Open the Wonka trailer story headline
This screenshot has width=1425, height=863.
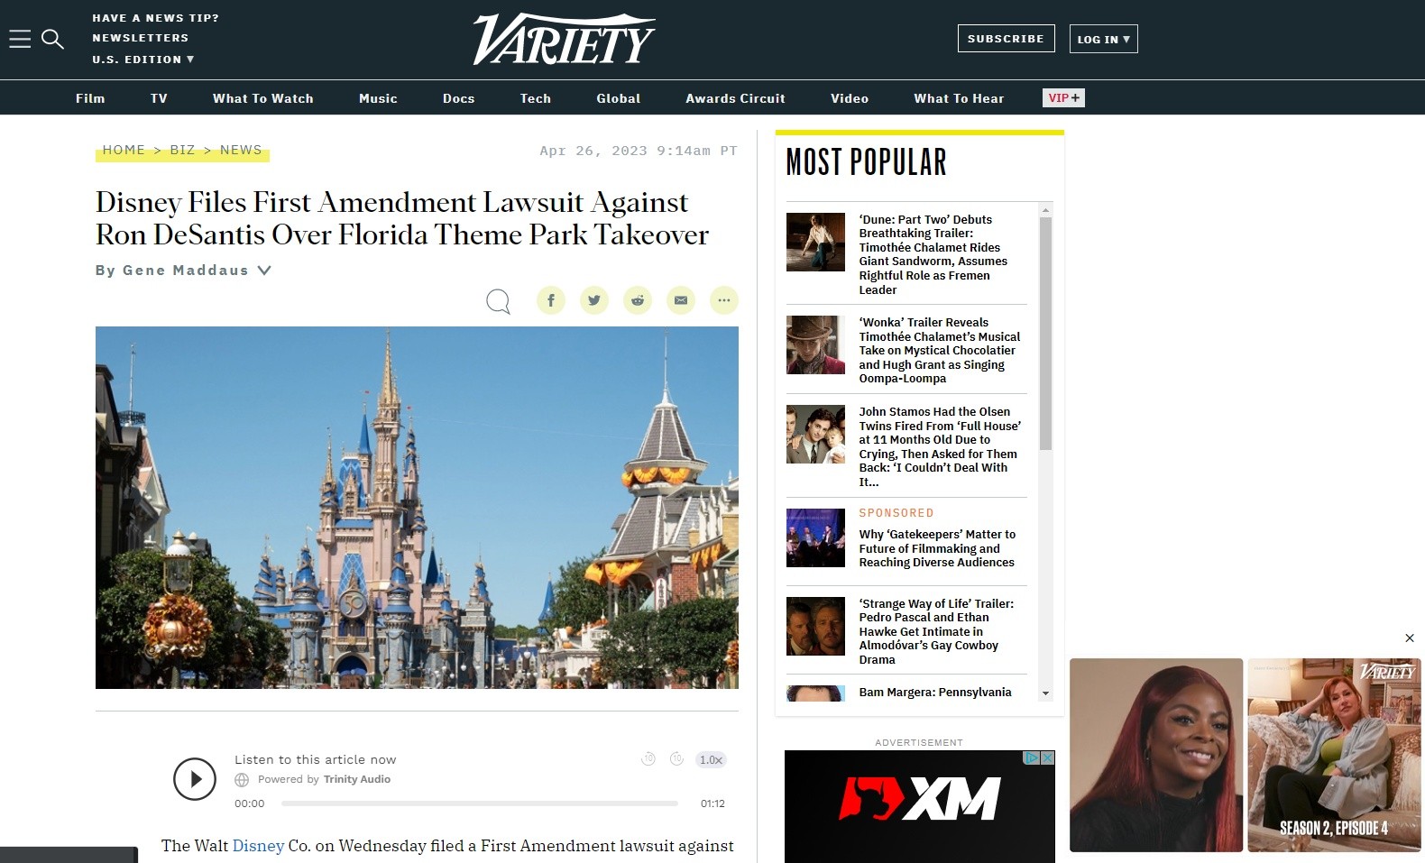point(939,350)
